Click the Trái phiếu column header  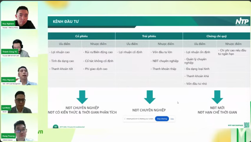(149, 36)
